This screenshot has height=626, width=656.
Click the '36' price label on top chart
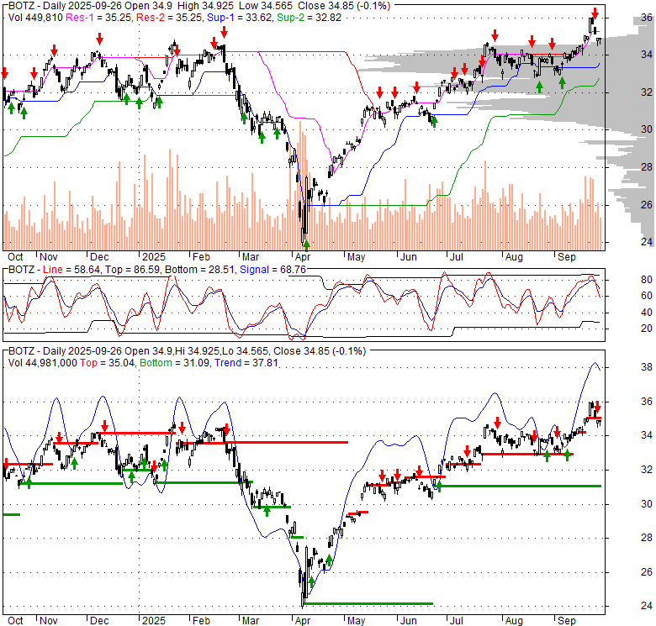click(x=647, y=17)
